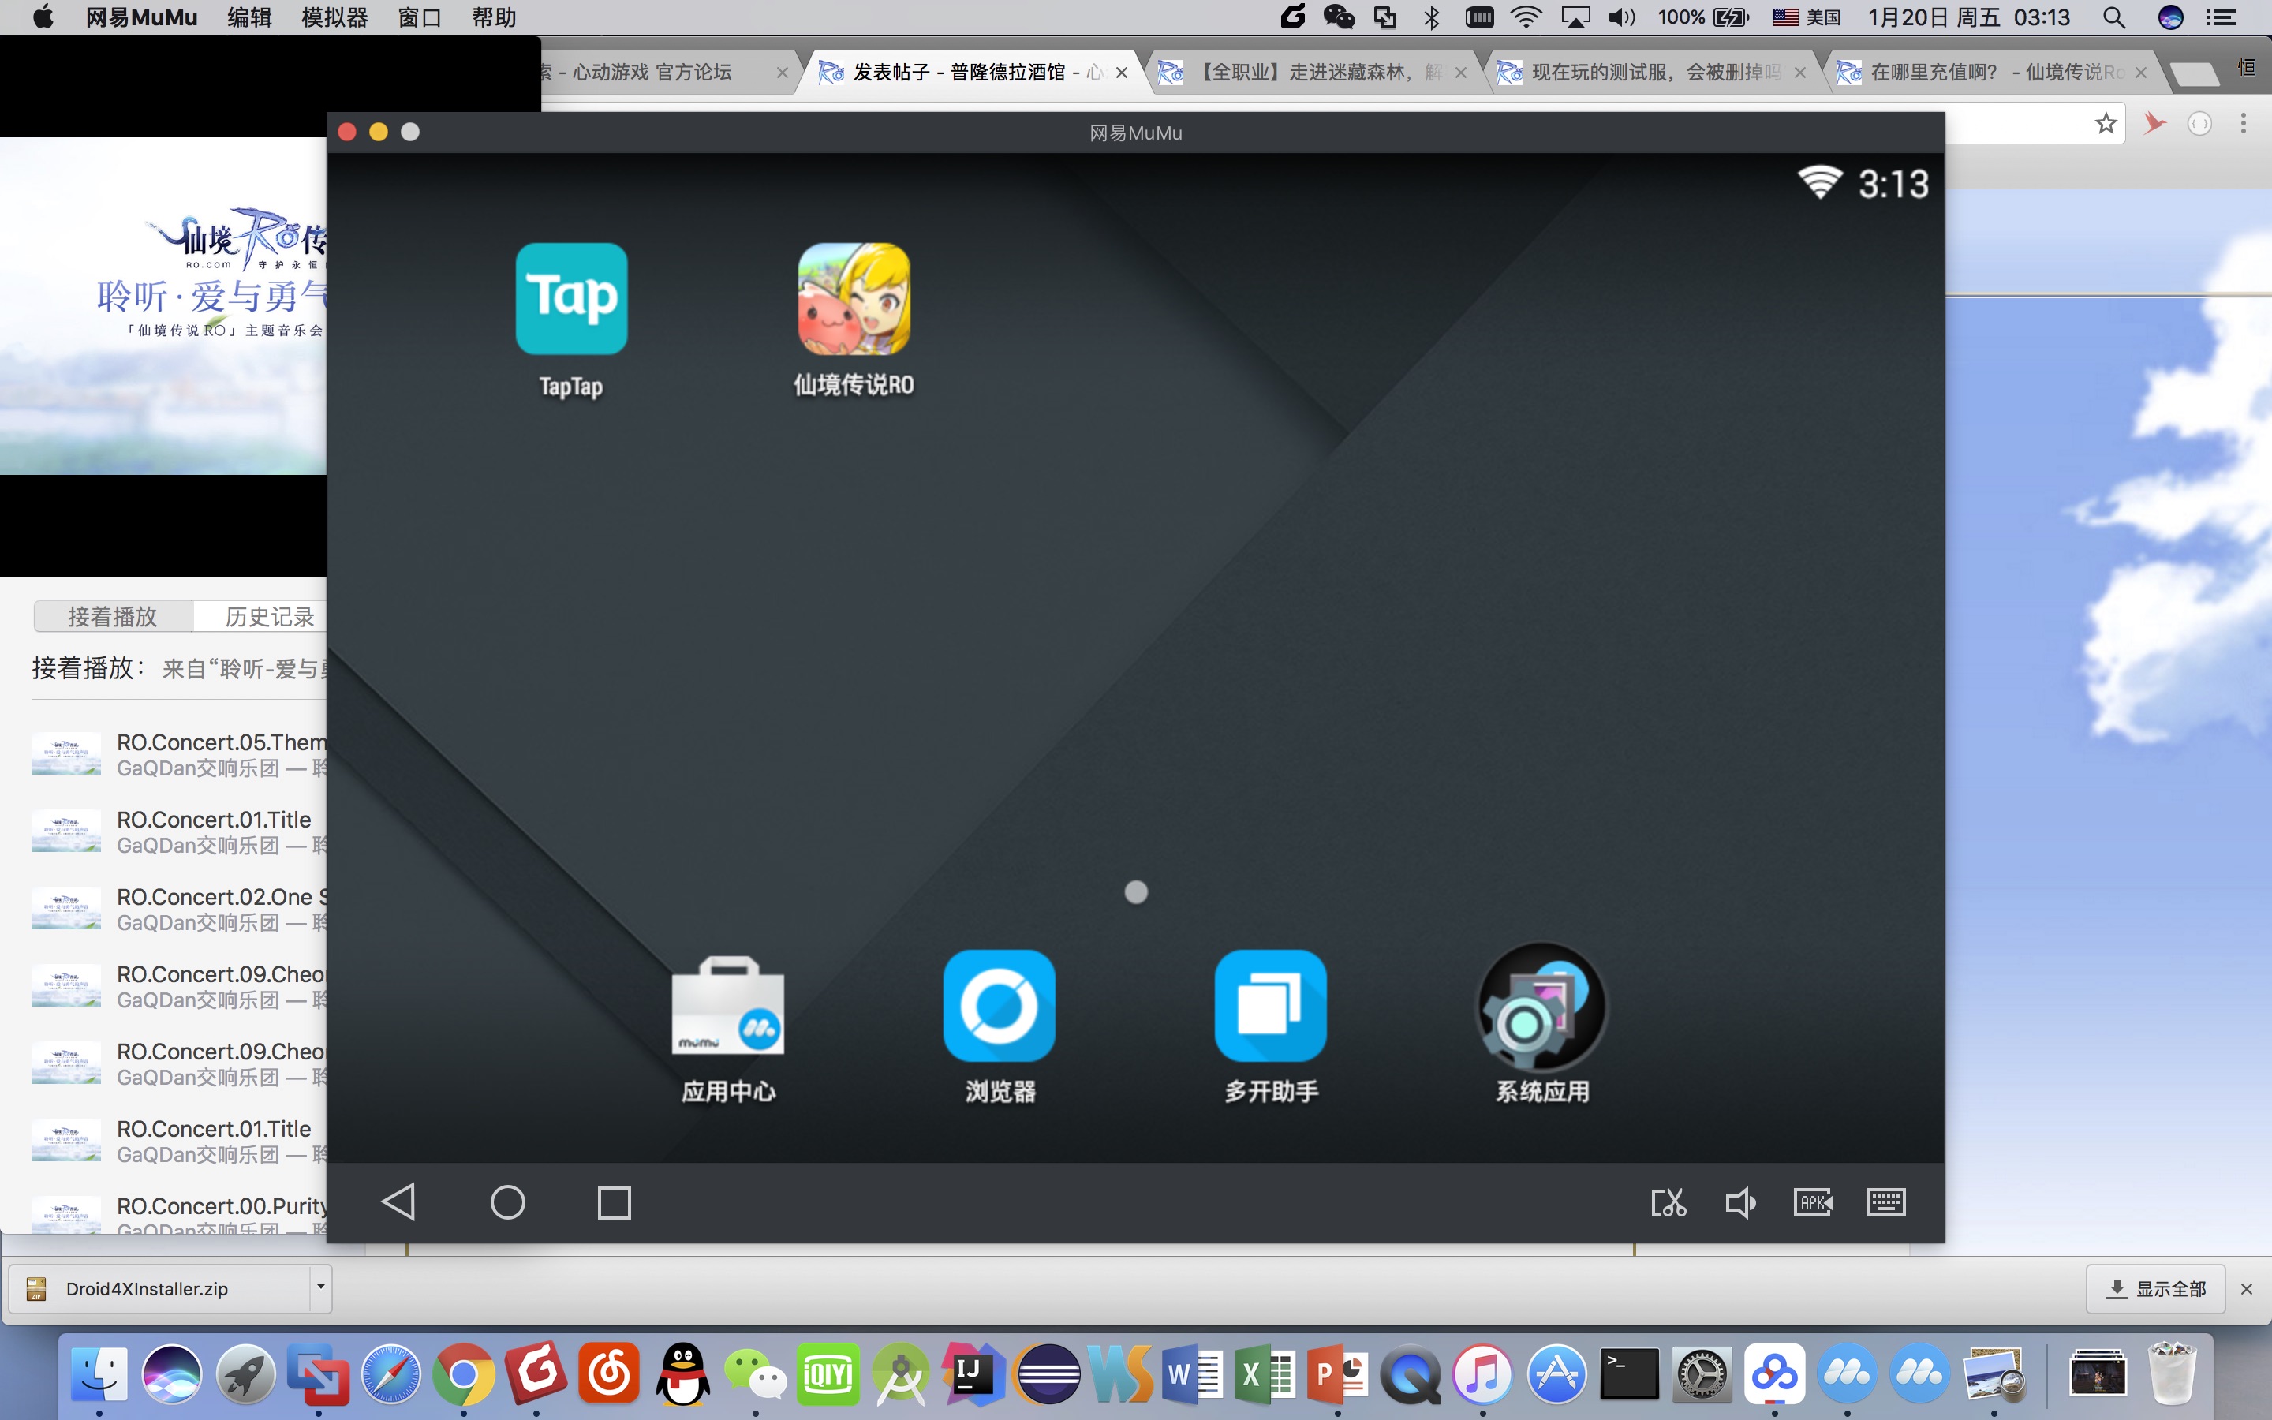Viewport: 2272px width, 1420px height.
Task: Close the 发表帖子 Chrome tab
Action: (1122, 73)
